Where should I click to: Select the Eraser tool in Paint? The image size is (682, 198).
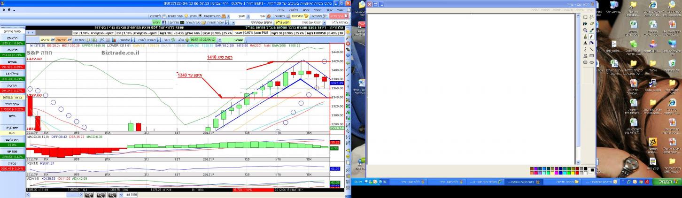(x=592, y=23)
